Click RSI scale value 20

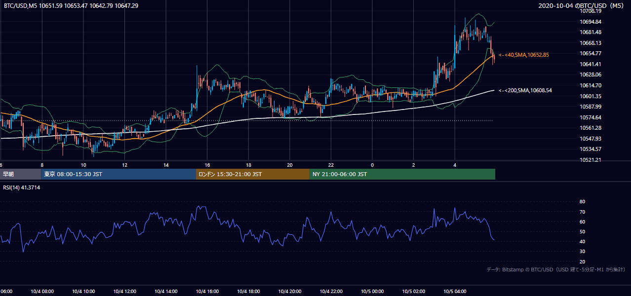pyautogui.click(x=582, y=261)
